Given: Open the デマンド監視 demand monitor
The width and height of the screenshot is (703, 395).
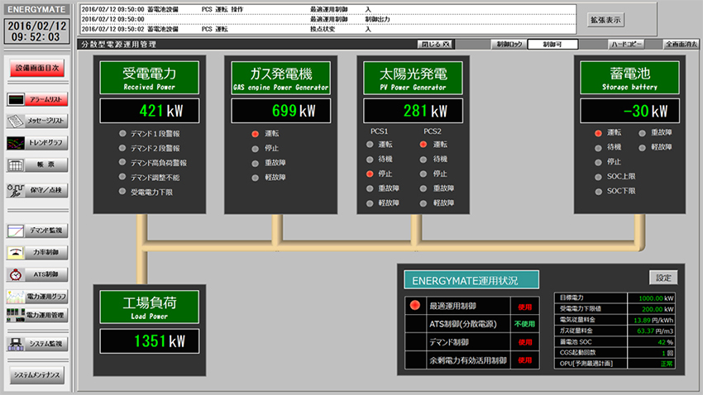Looking at the screenshot, I should coord(37,231).
